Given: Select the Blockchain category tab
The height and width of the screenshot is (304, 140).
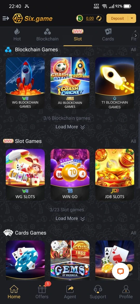Looking at the screenshot, I should point(47,35).
